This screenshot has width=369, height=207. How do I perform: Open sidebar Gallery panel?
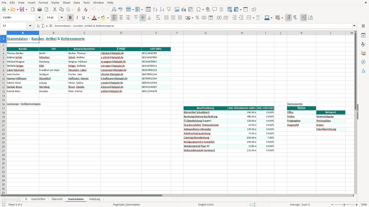tap(363, 53)
